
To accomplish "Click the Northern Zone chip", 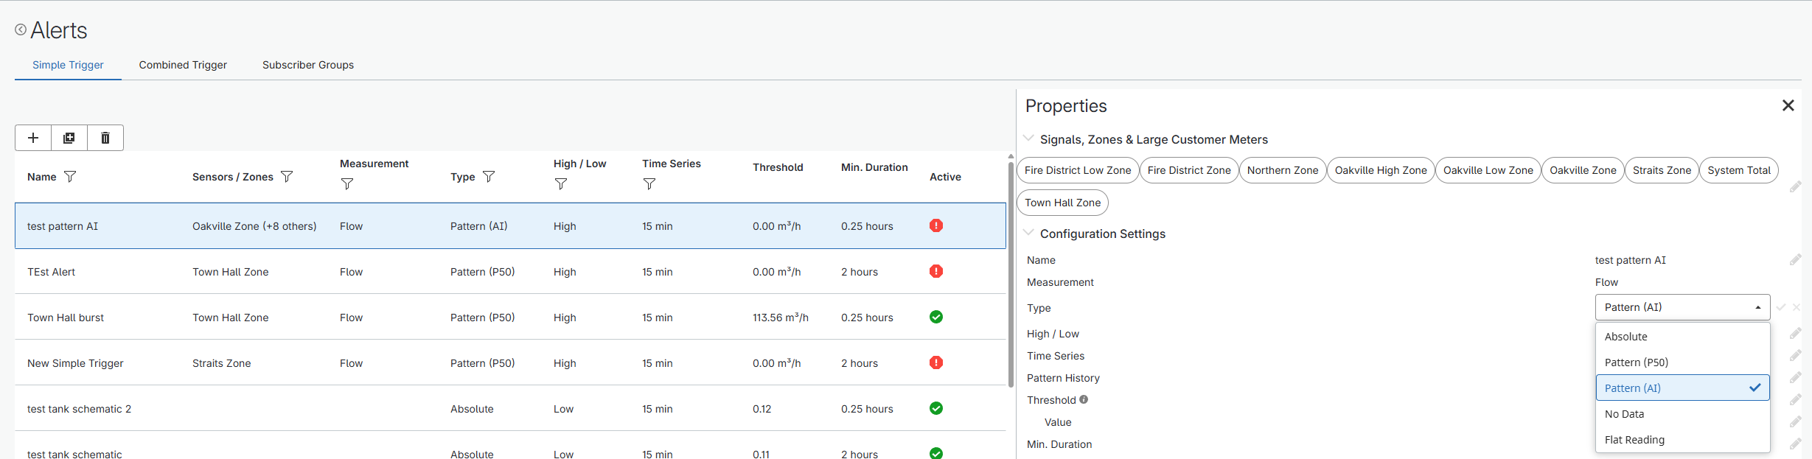I will pos(1282,170).
